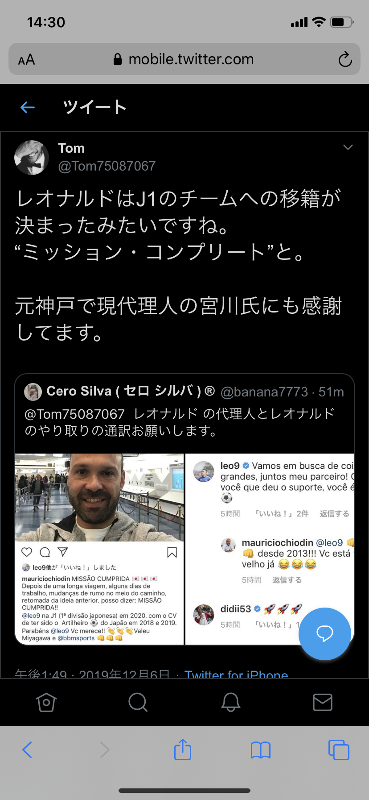The width and height of the screenshot is (369, 800).
Task: Reload page with Safari refresh icon
Action: pyautogui.click(x=345, y=59)
